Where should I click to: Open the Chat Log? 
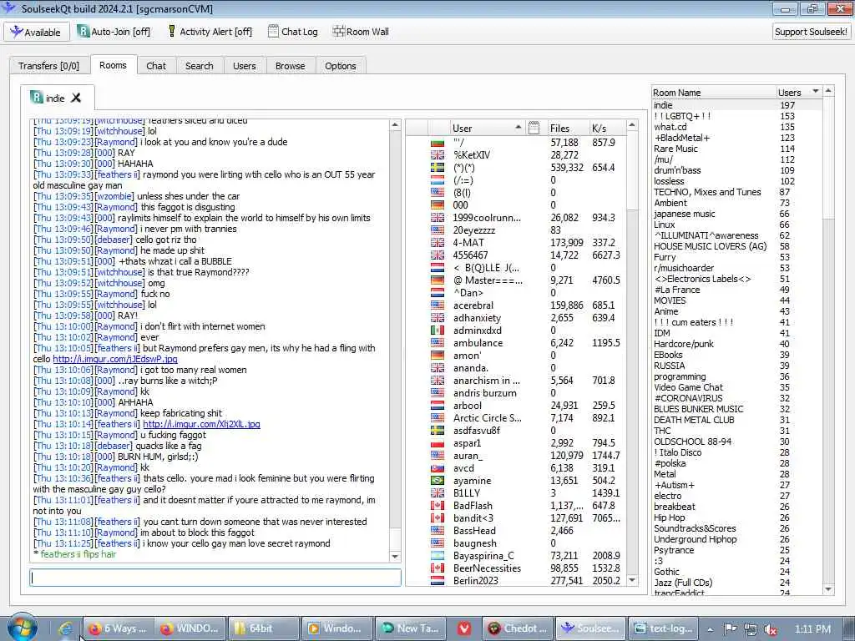(x=293, y=32)
